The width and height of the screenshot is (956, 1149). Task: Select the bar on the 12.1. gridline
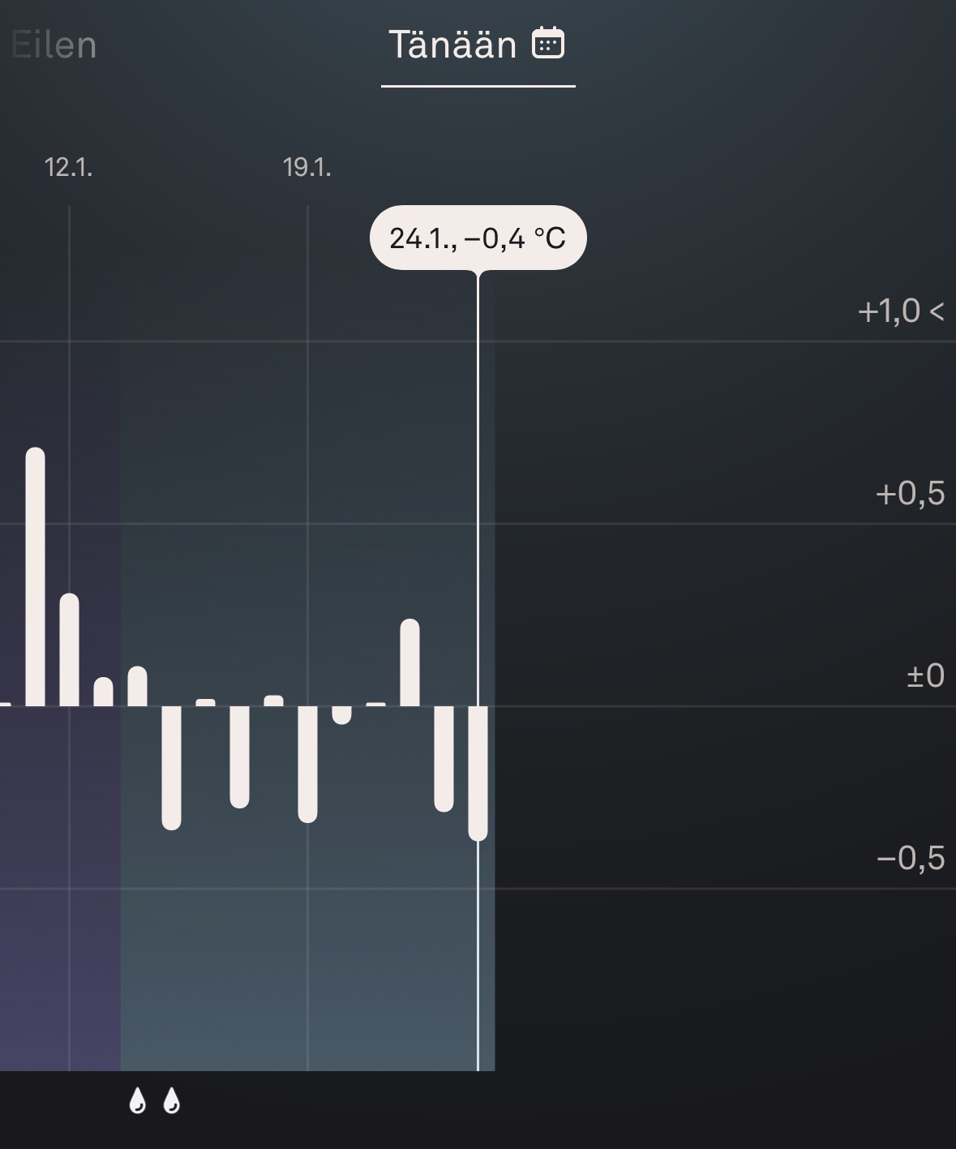[x=70, y=650]
